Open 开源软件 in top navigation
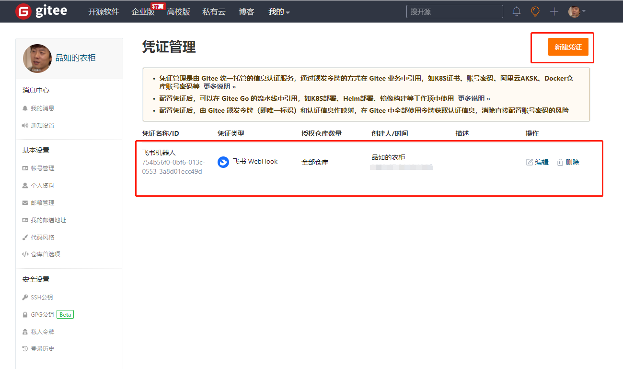Screen dimensions: 623x369 pyautogui.click(x=104, y=12)
